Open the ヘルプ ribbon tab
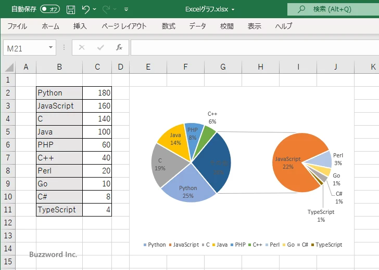This screenshot has width=379, height=270. [x=284, y=26]
